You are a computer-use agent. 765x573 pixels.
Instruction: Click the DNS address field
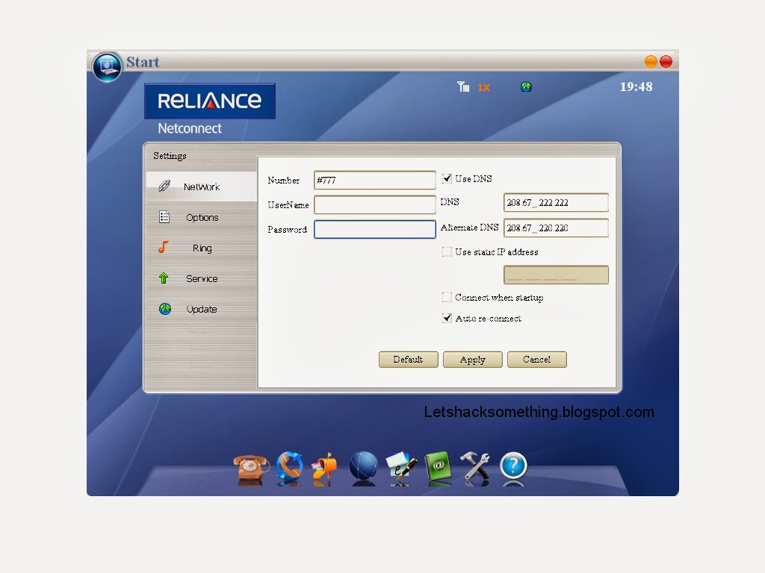click(556, 202)
